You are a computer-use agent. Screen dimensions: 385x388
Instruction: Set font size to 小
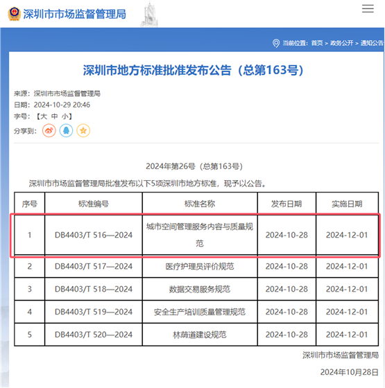tap(65, 116)
